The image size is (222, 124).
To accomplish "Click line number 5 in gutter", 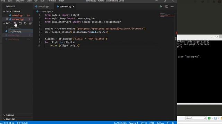I will [x=40, y=29].
